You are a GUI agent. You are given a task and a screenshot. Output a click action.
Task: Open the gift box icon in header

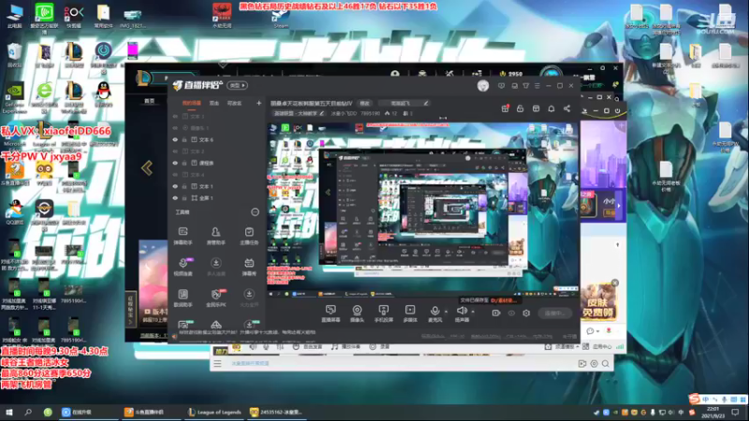pos(505,109)
